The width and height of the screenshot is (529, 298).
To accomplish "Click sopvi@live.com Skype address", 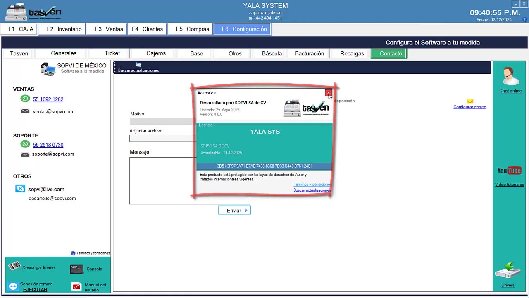I will click(x=46, y=189).
